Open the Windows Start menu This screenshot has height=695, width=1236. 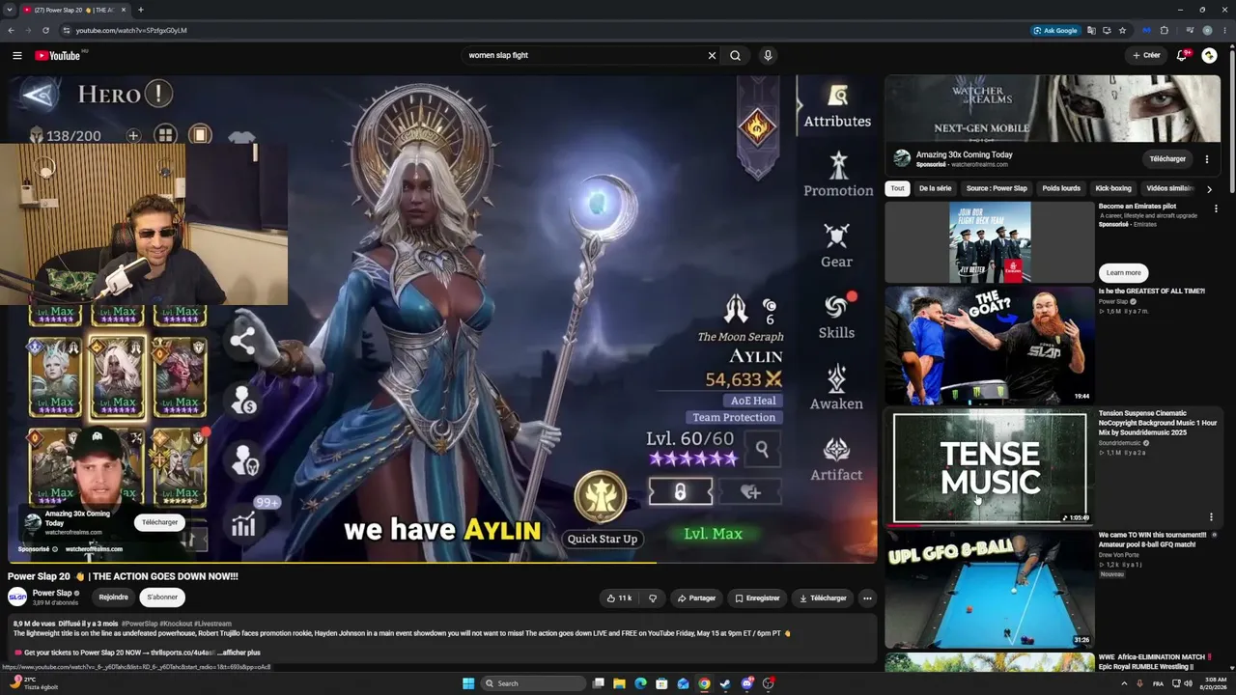click(x=468, y=683)
